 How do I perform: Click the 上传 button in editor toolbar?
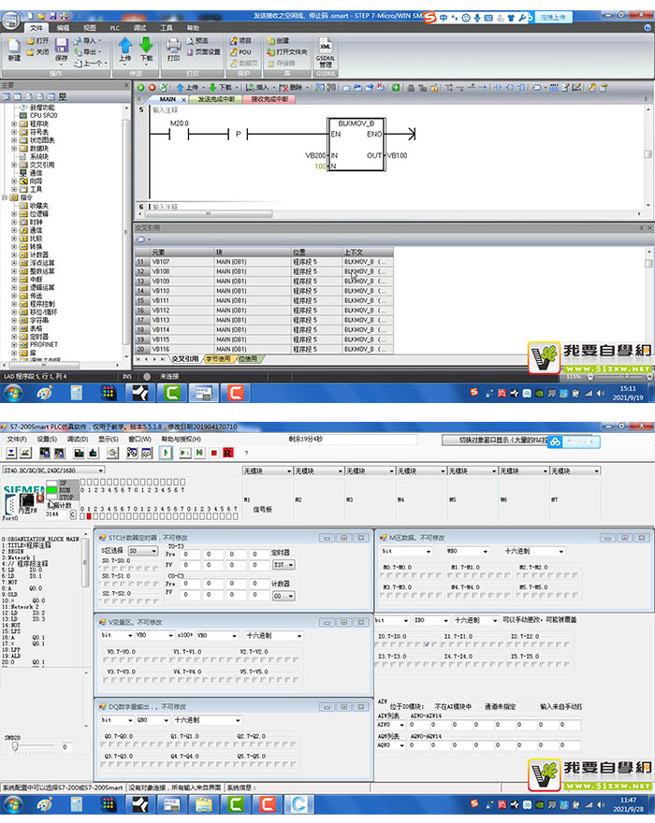[187, 88]
